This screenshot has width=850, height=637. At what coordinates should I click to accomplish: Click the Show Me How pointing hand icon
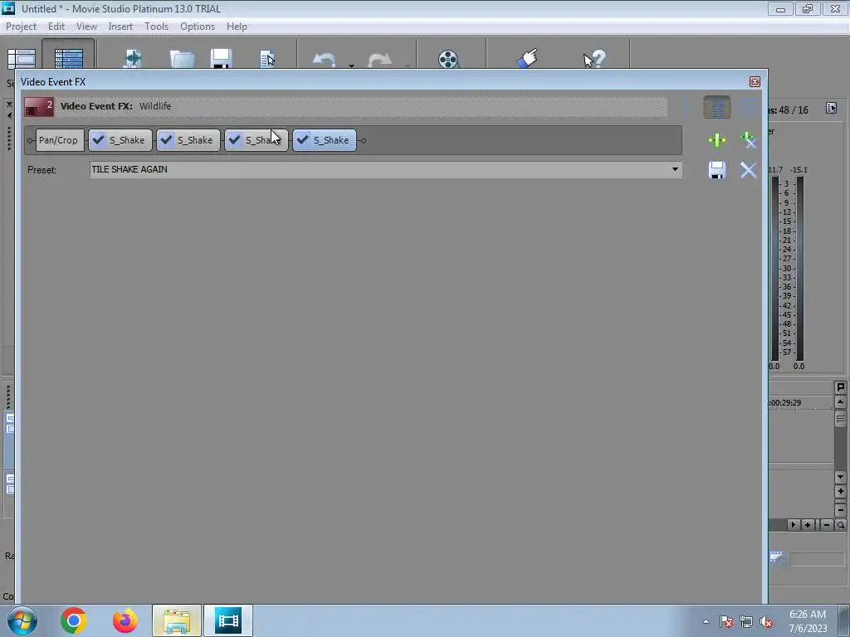(x=527, y=58)
